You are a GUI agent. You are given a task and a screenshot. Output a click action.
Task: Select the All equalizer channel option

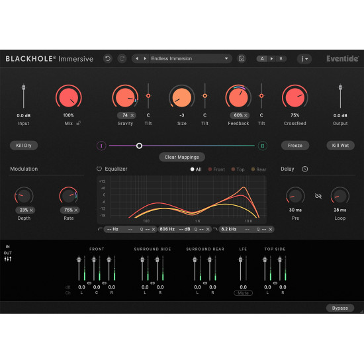(x=196, y=169)
